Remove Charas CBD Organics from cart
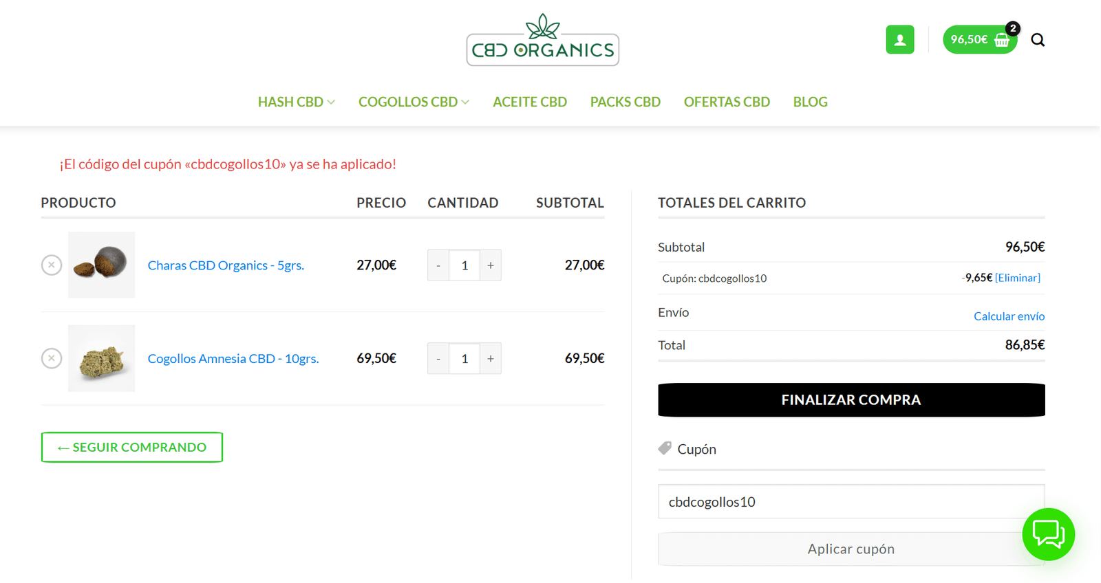The width and height of the screenshot is (1101, 583). pyautogui.click(x=52, y=265)
